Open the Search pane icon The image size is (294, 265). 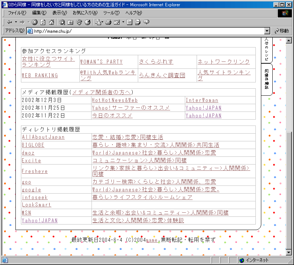coord(62,22)
